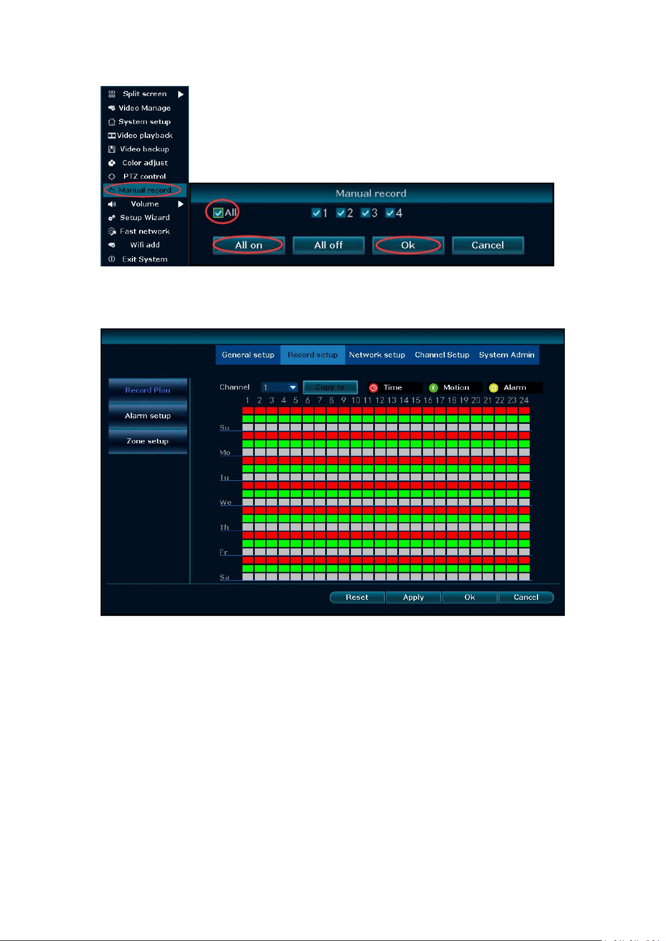Uncheck channel 4 checkbox

[389, 213]
